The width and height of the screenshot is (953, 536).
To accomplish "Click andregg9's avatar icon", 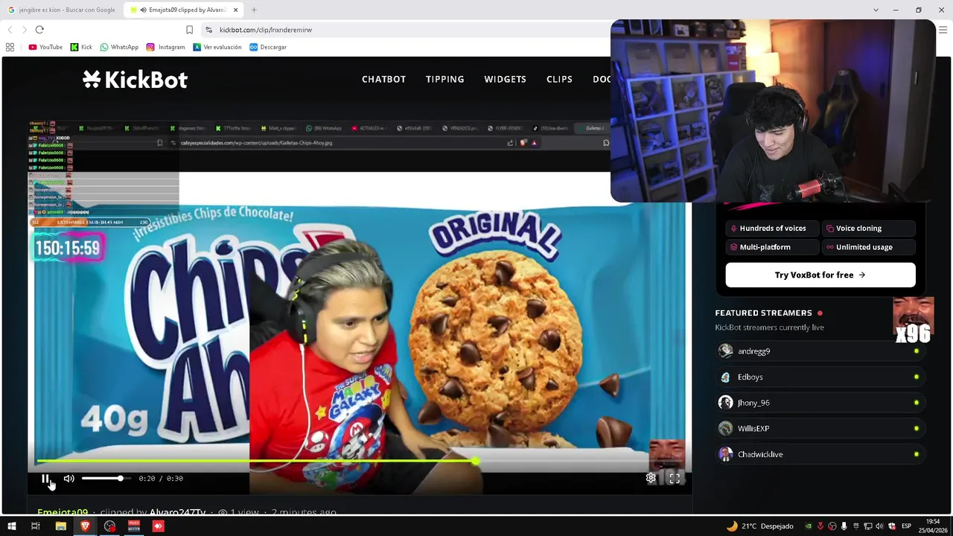I will pos(726,351).
